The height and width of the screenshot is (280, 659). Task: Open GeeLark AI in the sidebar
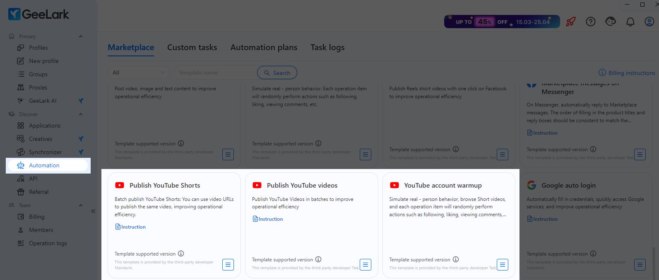[43, 101]
